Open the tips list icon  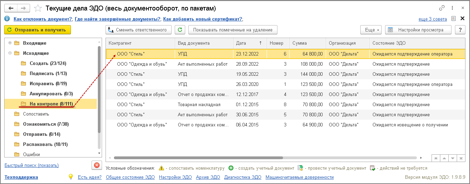(454, 19)
